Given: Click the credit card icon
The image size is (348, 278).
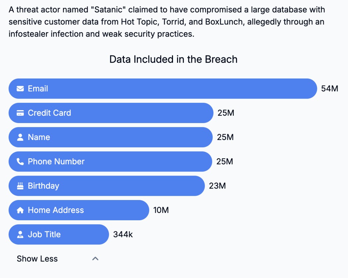Looking at the screenshot, I should [20, 113].
